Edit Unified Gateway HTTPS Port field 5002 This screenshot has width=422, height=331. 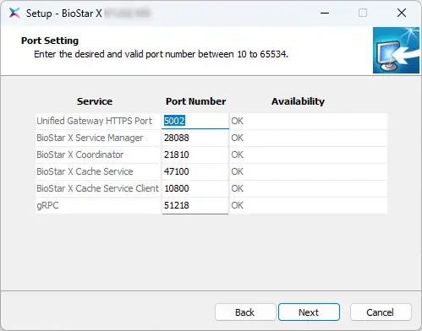[x=195, y=121]
